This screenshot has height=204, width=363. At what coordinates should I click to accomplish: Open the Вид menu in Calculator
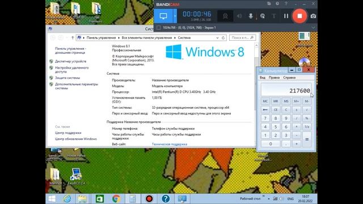263,78
